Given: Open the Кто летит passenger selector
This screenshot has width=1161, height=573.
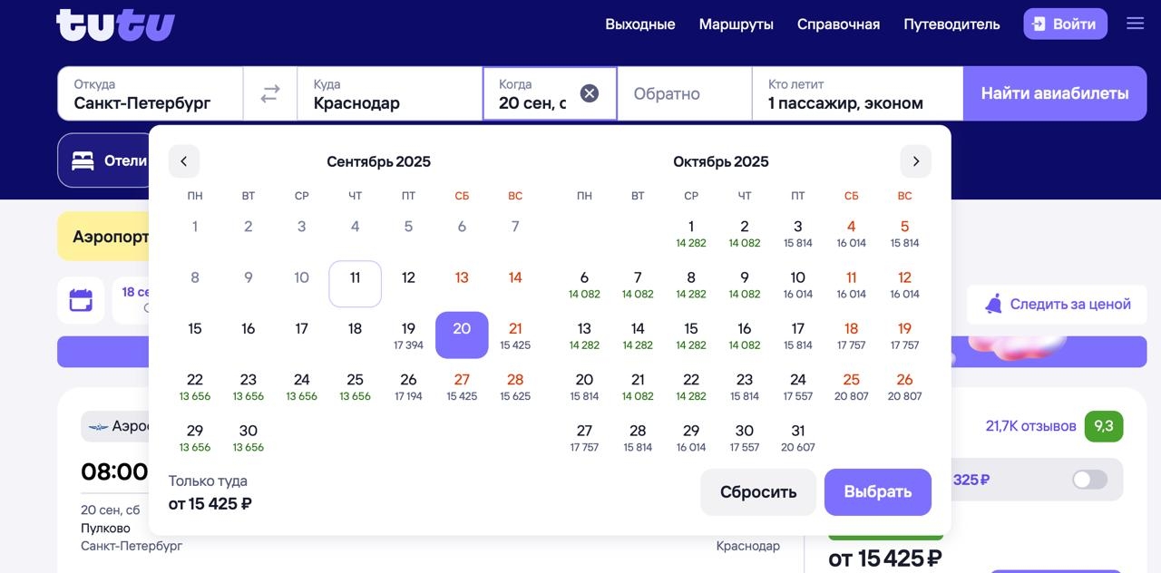Looking at the screenshot, I should pos(856,93).
